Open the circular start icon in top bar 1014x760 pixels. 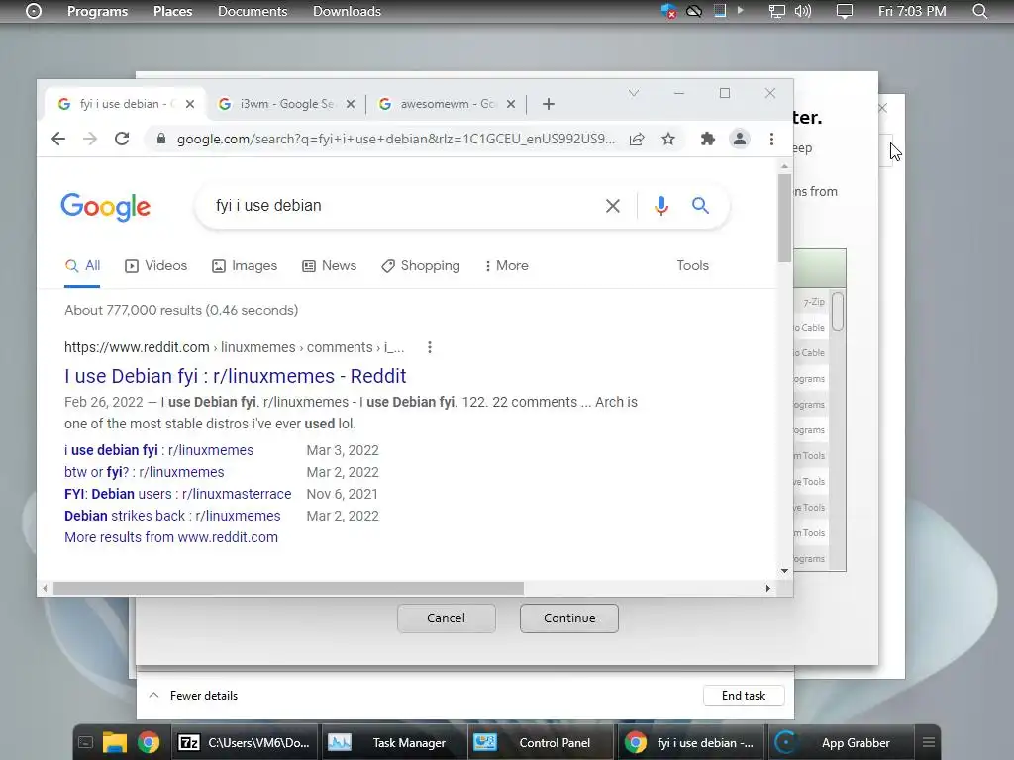tap(34, 11)
